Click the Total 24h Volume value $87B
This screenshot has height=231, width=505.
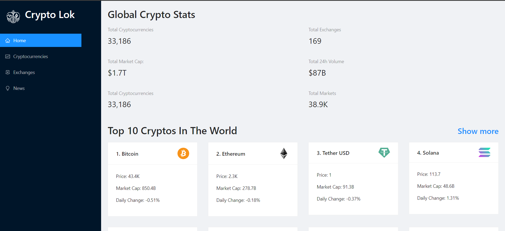pyautogui.click(x=317, y=73)
